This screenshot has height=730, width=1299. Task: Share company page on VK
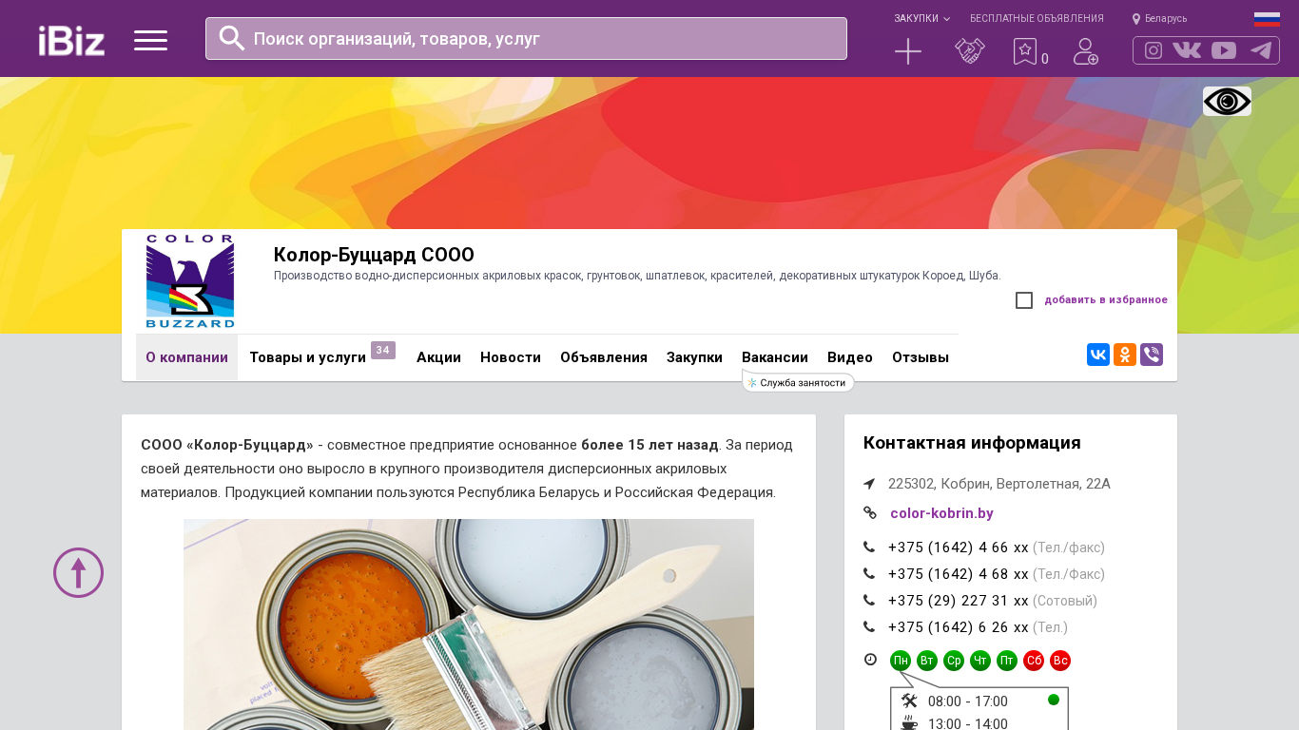click(1098, 355)
